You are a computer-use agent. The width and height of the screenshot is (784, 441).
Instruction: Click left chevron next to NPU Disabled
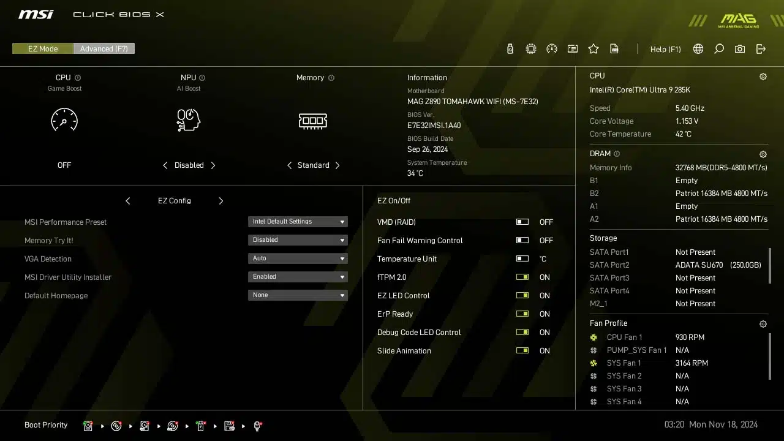(165, 165)
